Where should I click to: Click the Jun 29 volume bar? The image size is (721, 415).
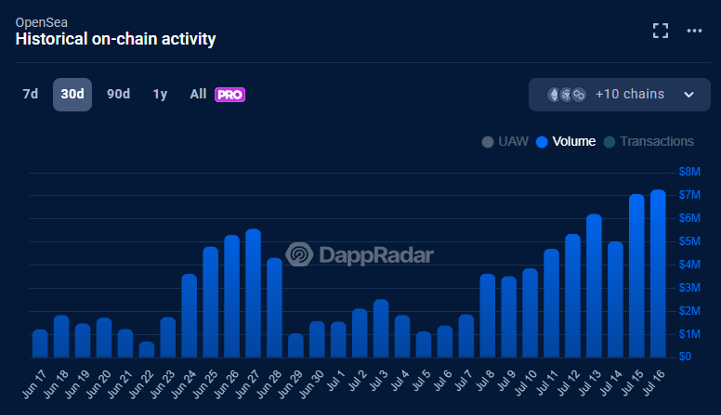click(295, 345)
